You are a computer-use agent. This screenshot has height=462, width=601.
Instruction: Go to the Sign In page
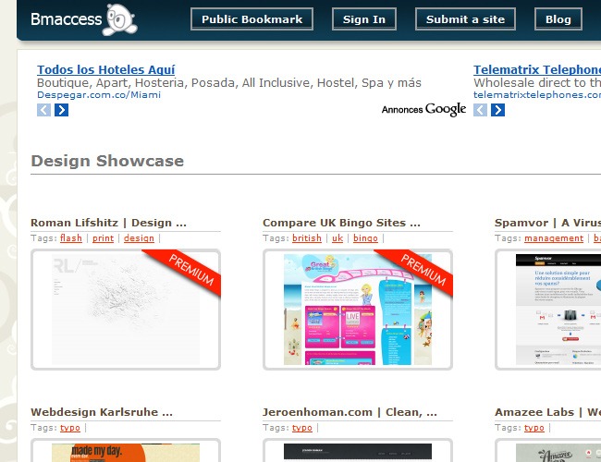point(364,19)
